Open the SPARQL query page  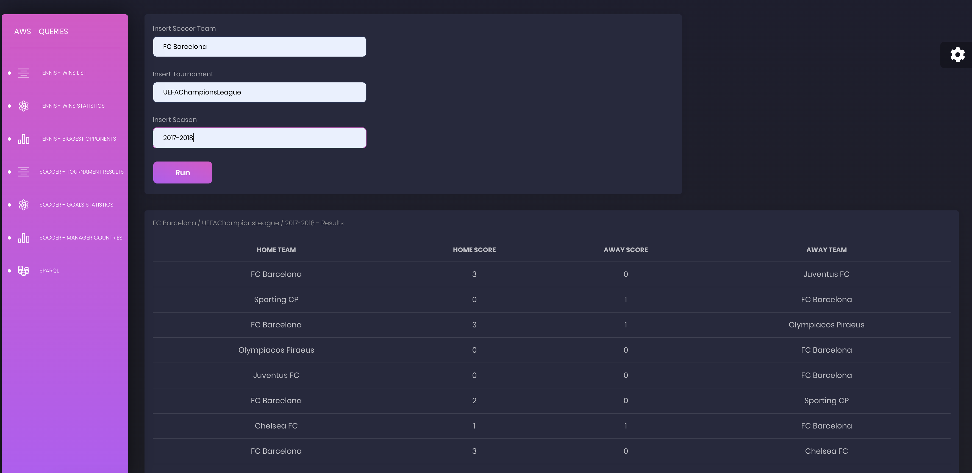click(49, 271)
